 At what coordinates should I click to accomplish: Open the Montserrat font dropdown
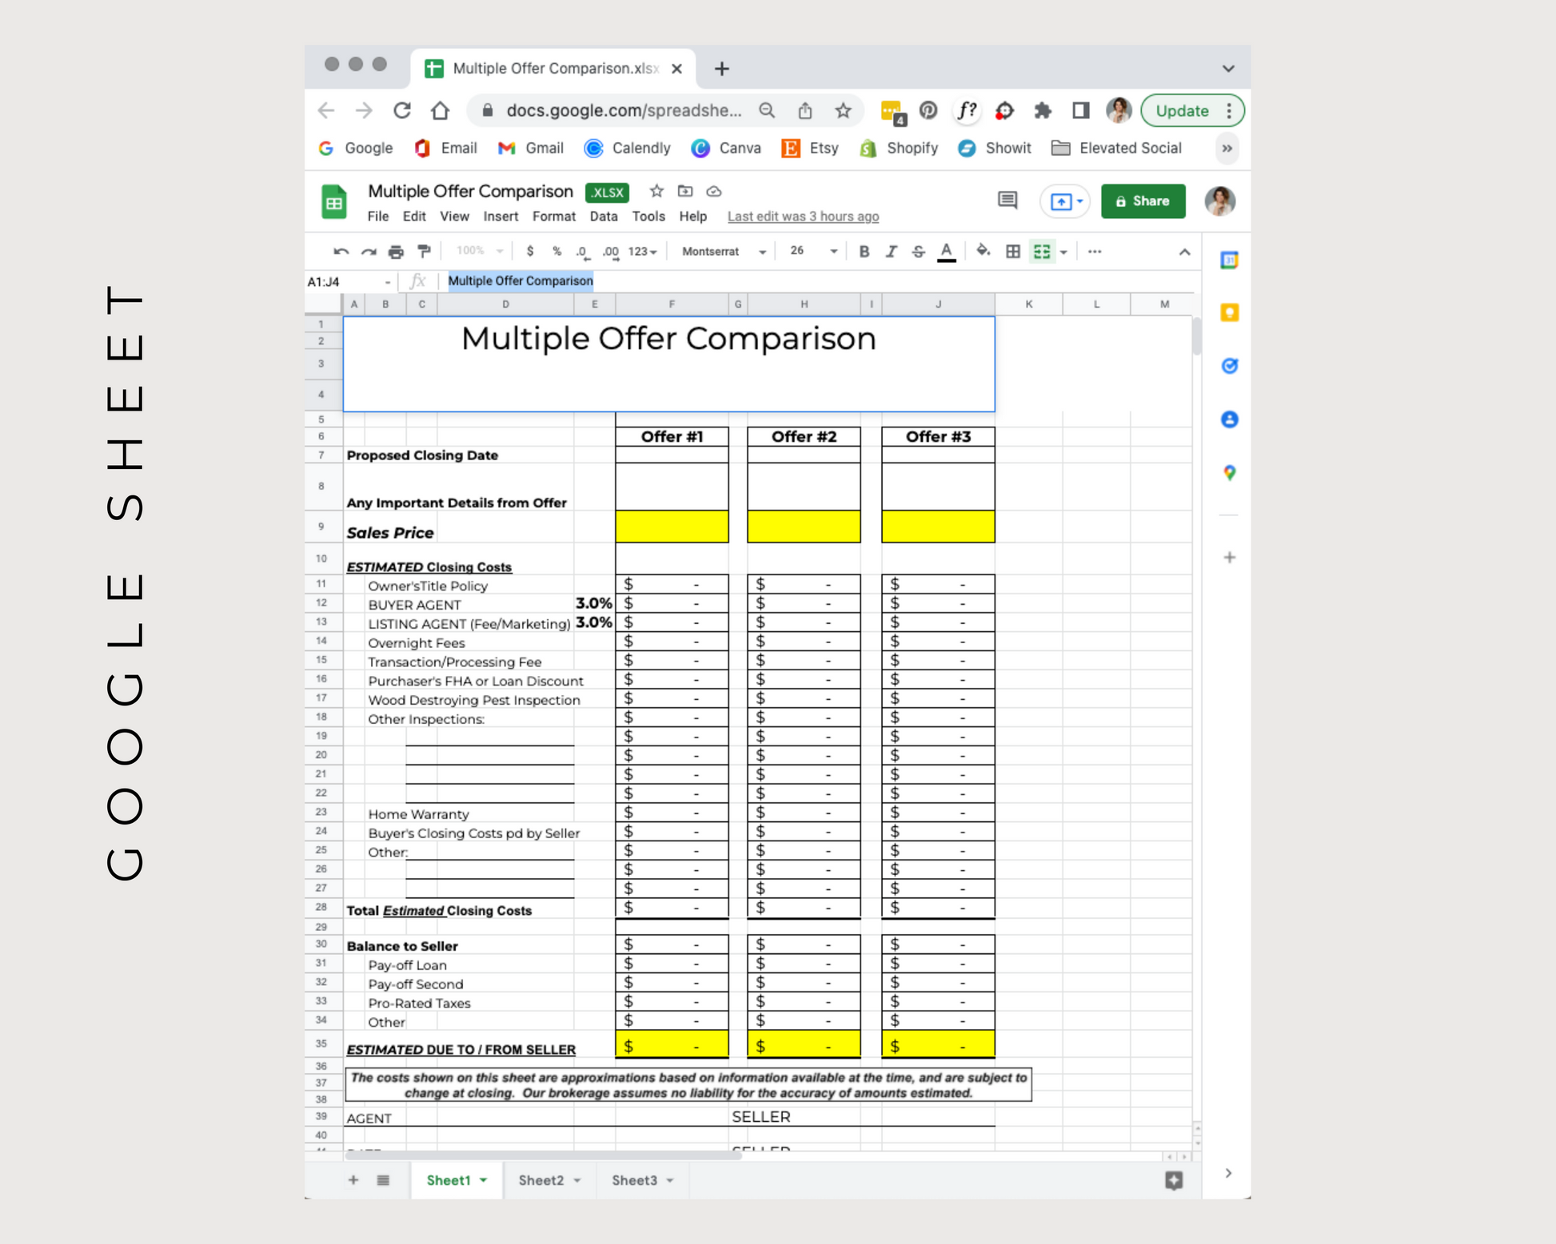[723, 252]
